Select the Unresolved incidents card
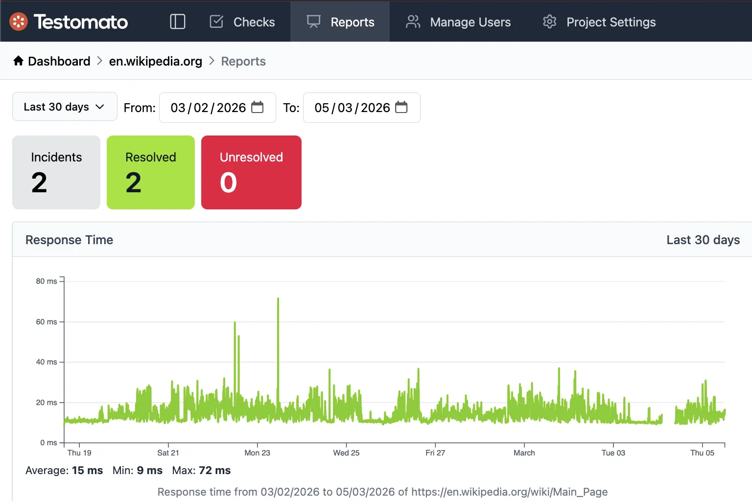This screenshot has width=752, height=501. (x=251, y=172)
